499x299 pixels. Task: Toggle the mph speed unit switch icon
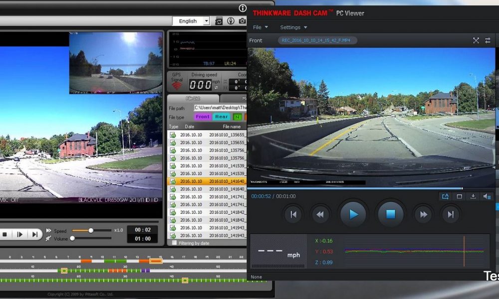tap(217, 88)
